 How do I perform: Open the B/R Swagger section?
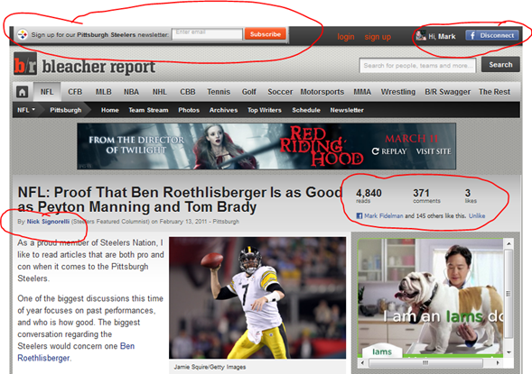pos(447,92)
